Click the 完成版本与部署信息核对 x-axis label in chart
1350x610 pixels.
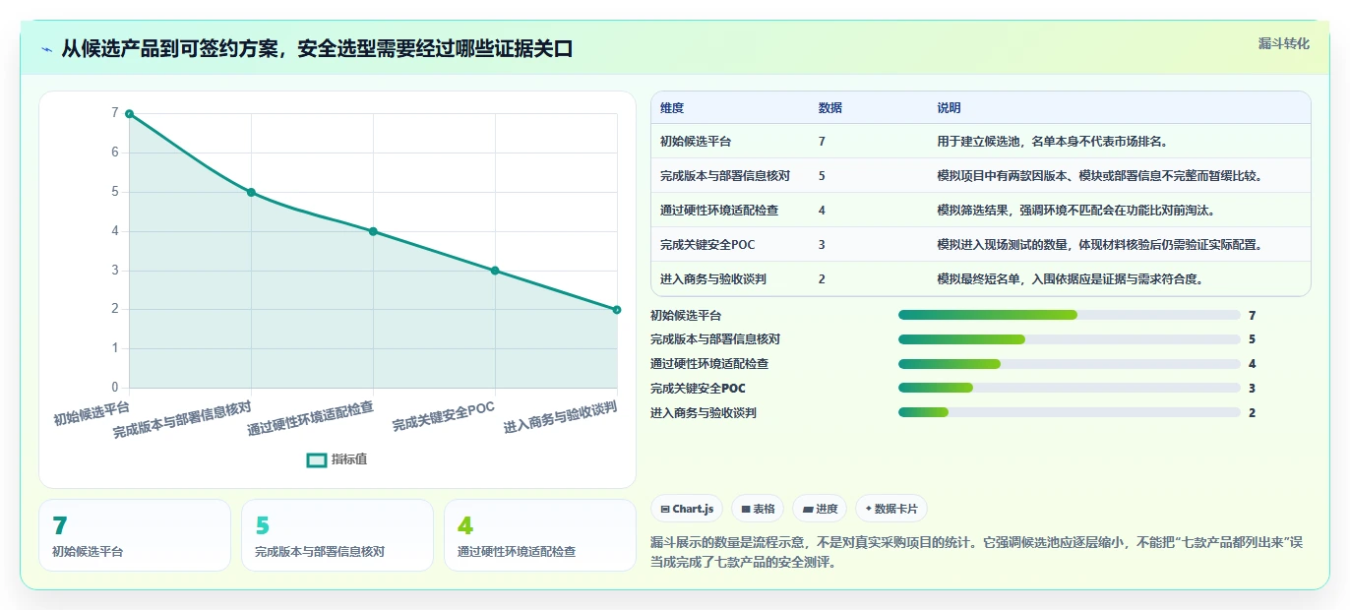point(183,420)
